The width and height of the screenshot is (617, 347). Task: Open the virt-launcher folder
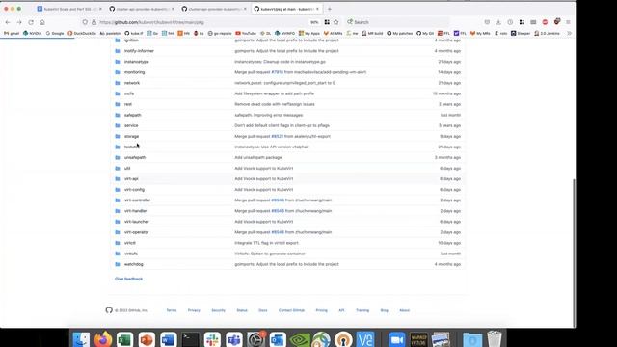(137, 222)
